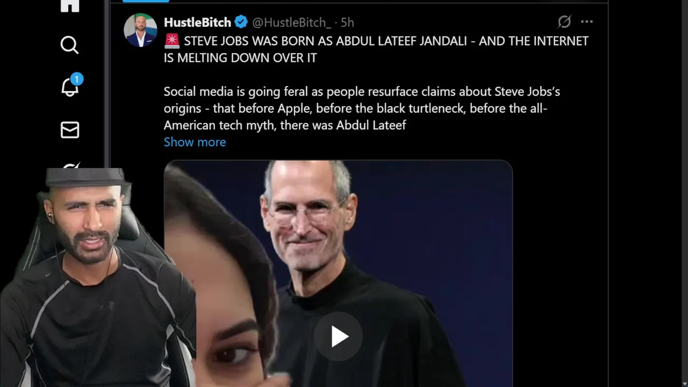This screenshot has width=688, height=387.
Task: Open HustleBitch's profile picture avatar
Action: point(140,30)
